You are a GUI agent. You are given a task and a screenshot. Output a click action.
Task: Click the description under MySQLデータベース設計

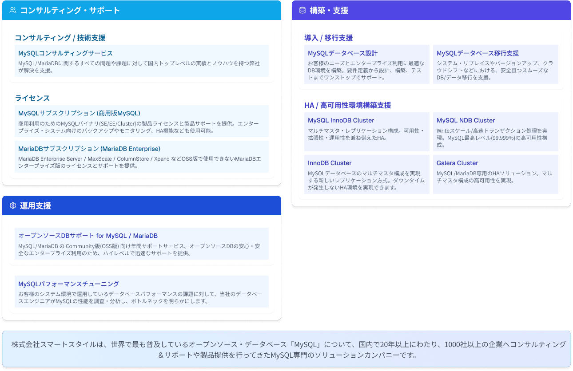(366, 71)
